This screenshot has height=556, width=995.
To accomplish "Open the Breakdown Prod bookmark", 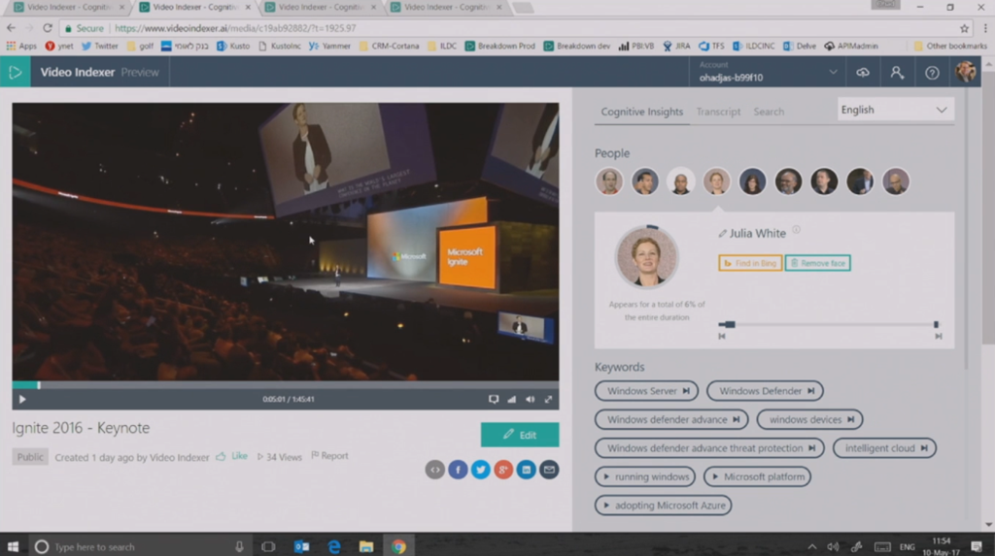I will (x=500, y=47).
